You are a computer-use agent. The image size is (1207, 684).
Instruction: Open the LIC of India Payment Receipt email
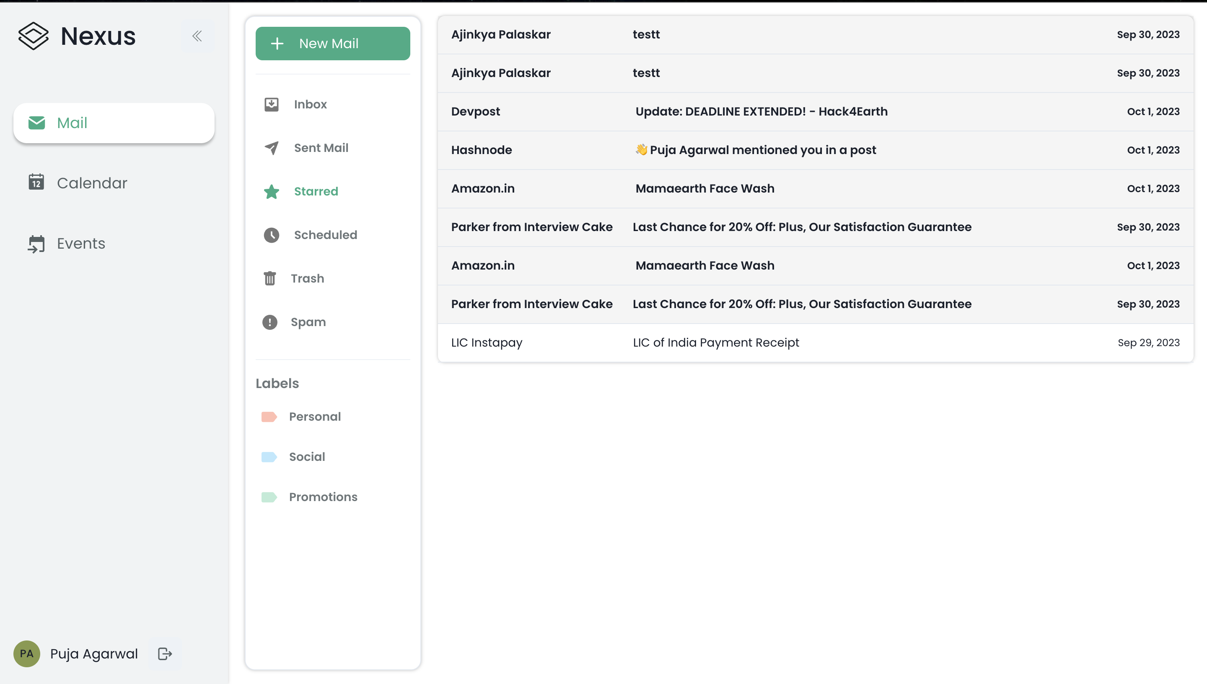click(x=715, y=342)
